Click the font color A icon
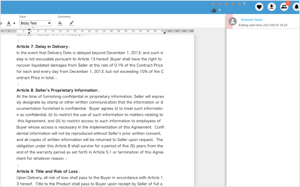Image resolution: width=300 pixels, height=187 pixels. click(9, 23)
